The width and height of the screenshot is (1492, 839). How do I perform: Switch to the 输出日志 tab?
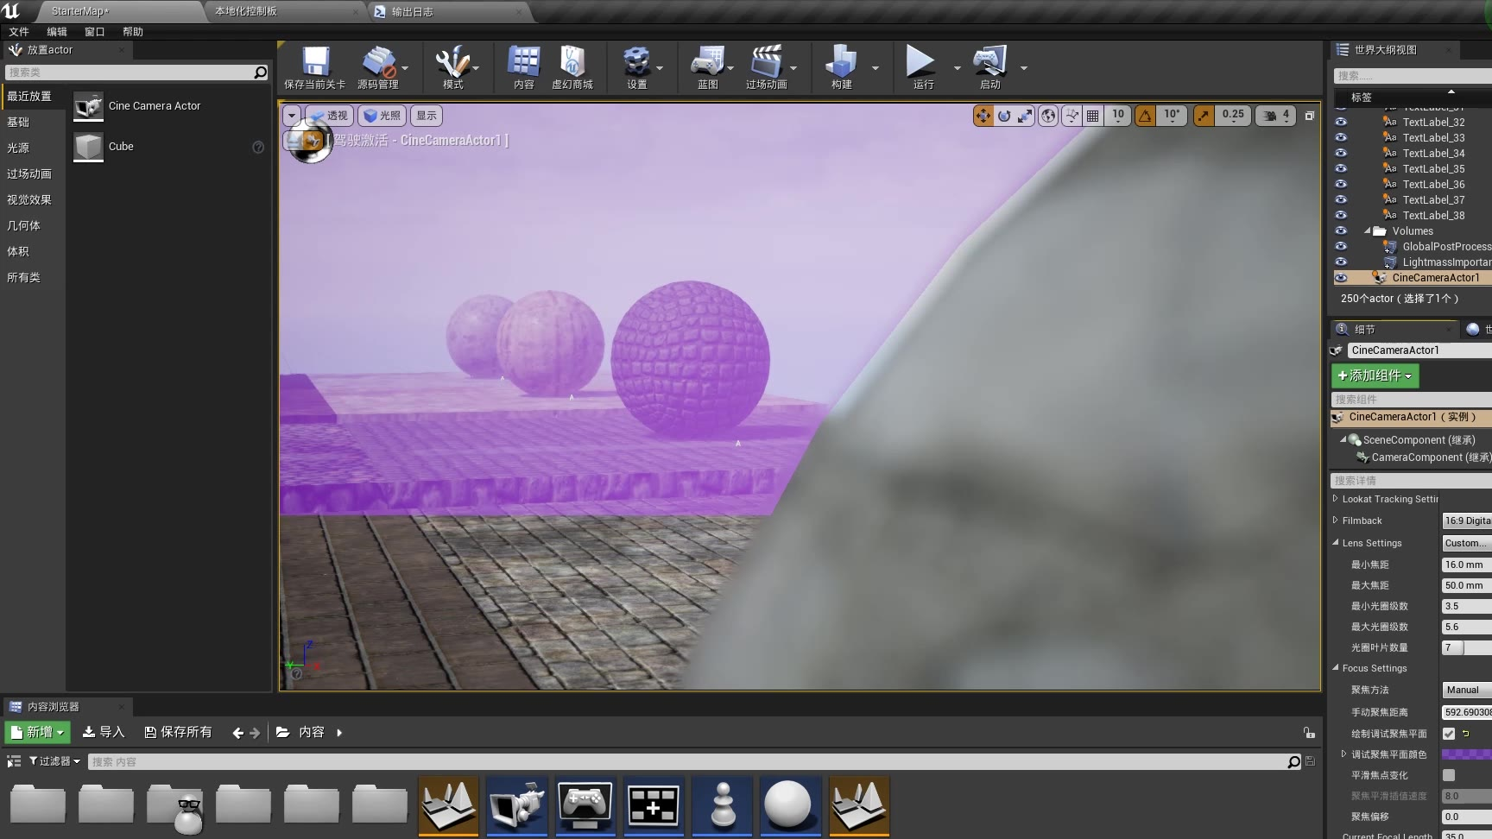point(413,12)
